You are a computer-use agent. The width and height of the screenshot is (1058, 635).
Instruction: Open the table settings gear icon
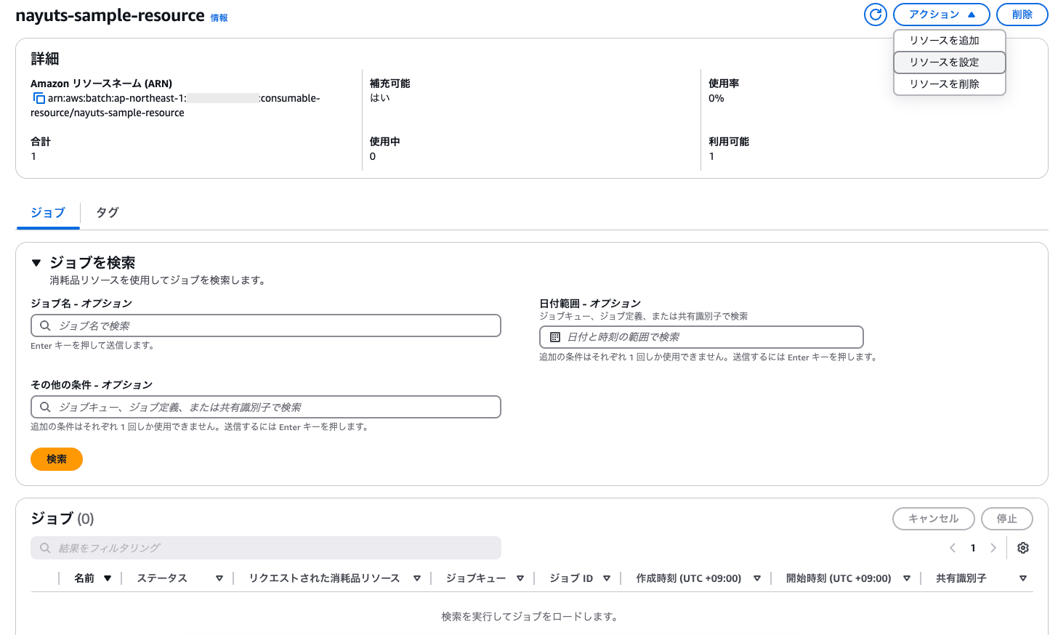click(x=1023, y=548)
